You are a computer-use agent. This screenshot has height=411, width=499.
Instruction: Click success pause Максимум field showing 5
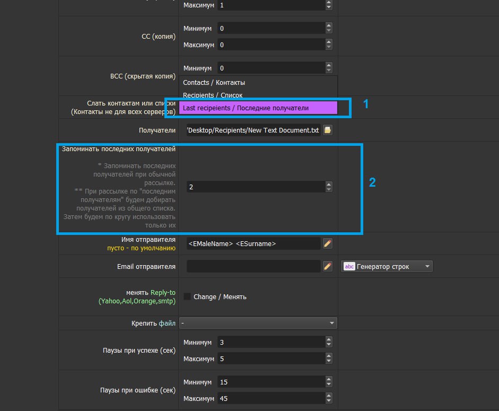tap(271, 359)
